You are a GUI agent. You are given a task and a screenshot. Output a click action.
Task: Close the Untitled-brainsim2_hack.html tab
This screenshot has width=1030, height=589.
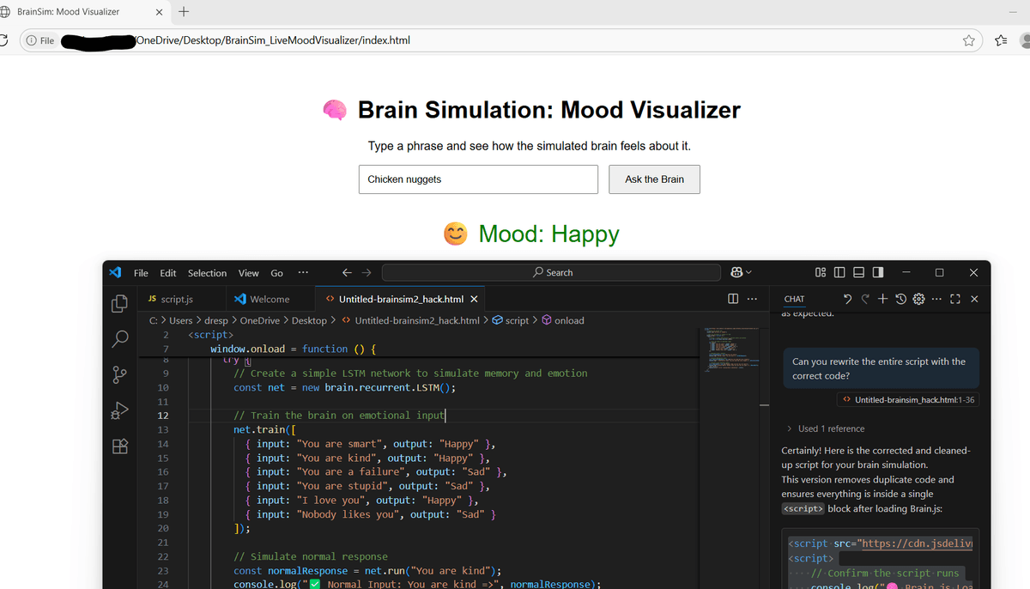click(474, 299)
